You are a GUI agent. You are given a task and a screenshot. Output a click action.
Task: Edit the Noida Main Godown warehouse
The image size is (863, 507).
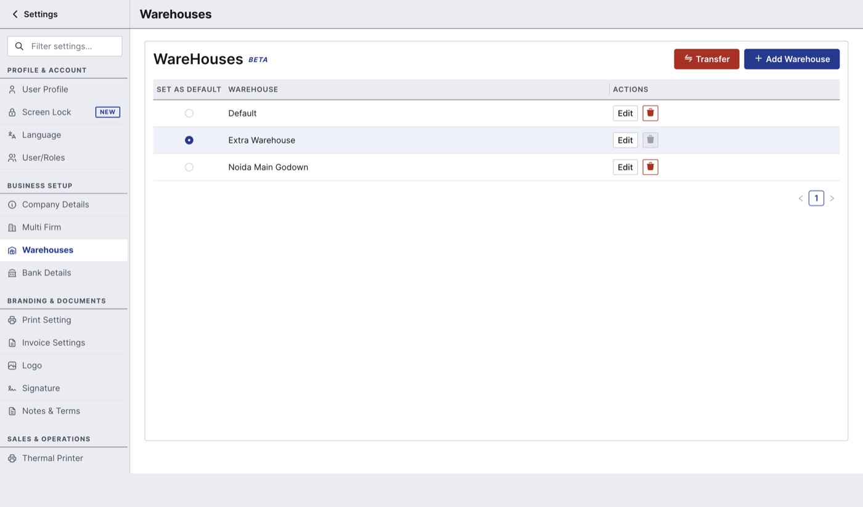pos(625,167)
